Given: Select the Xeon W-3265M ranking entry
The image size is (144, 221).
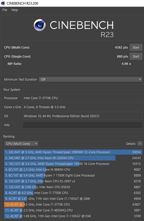Looking at the screenshot, I should point(73,158).
